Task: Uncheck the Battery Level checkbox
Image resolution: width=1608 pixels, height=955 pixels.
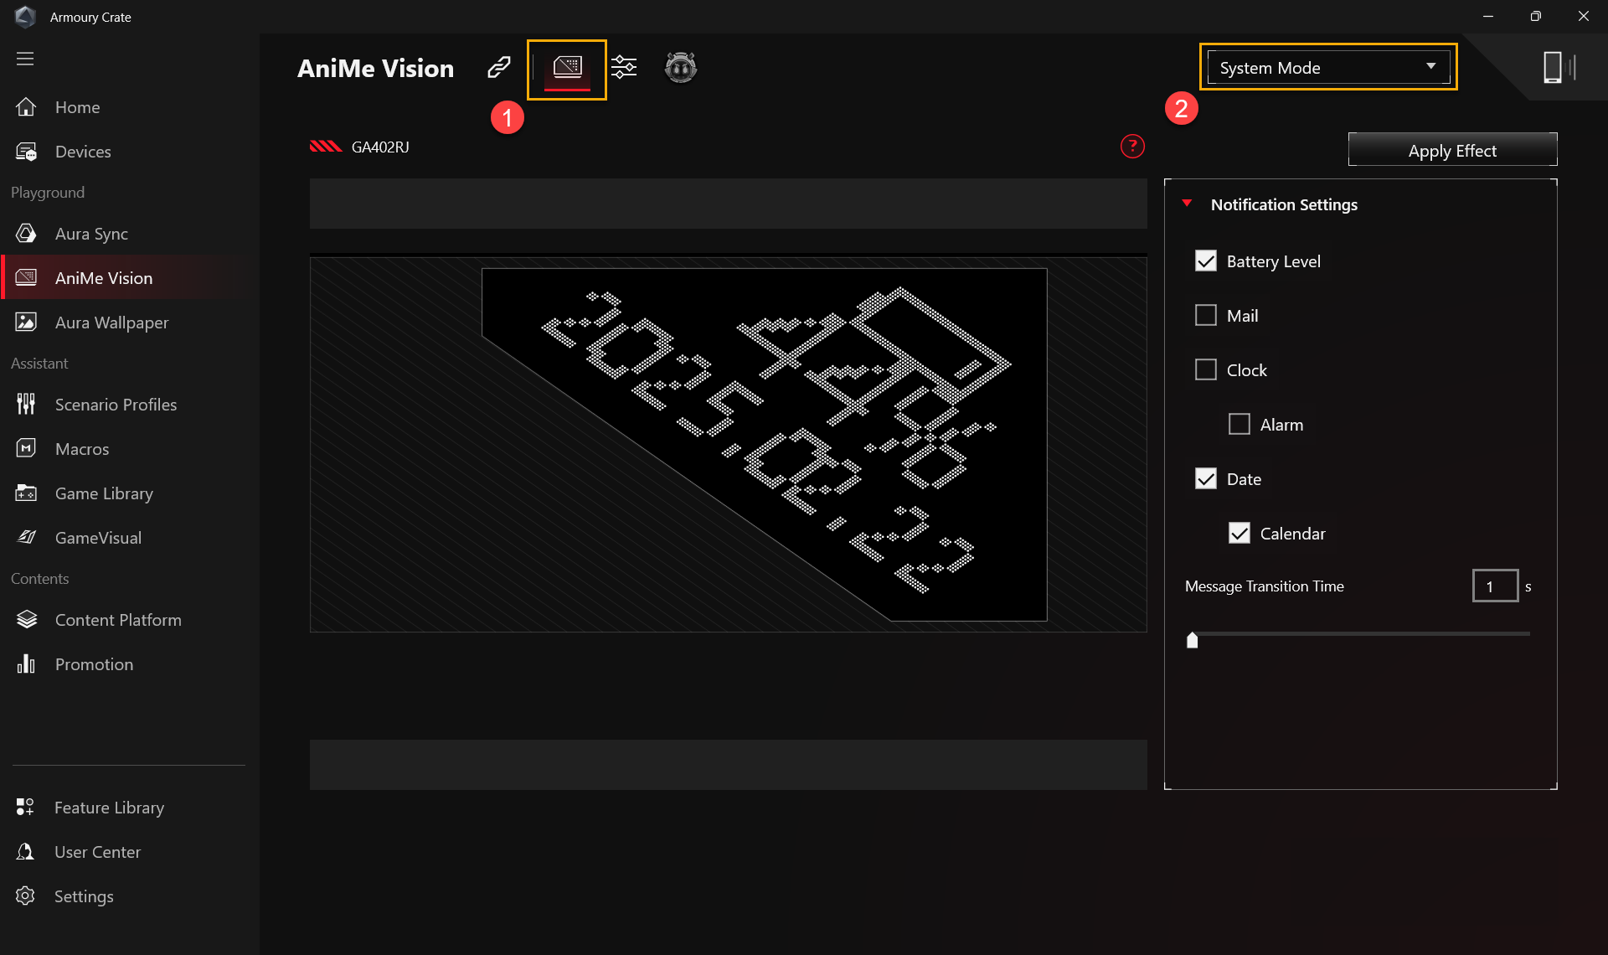Action: [1205, 261]
